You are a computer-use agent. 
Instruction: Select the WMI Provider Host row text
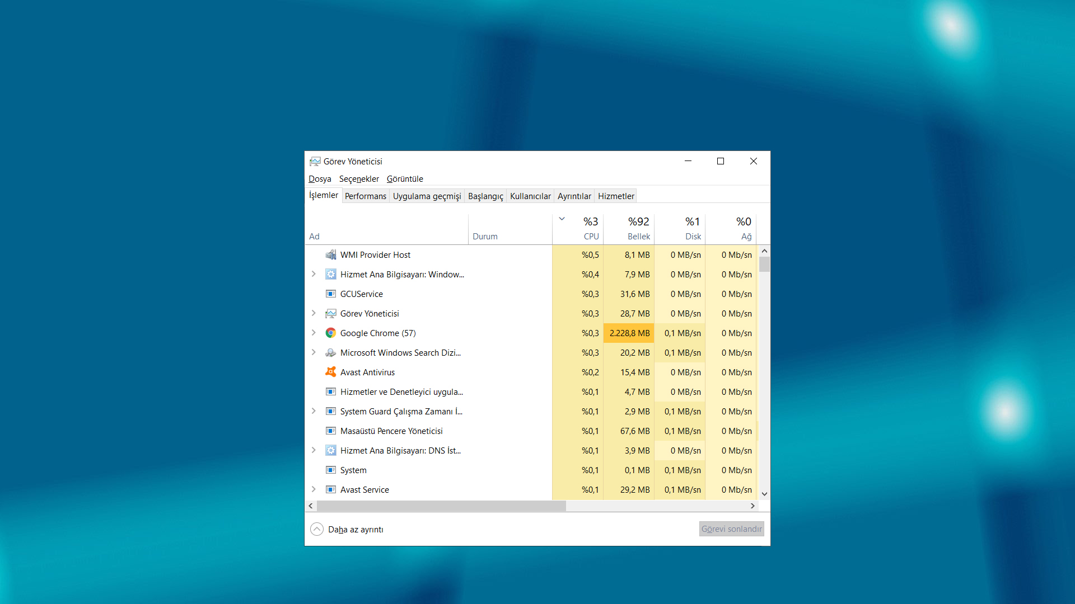click(375, 255)
